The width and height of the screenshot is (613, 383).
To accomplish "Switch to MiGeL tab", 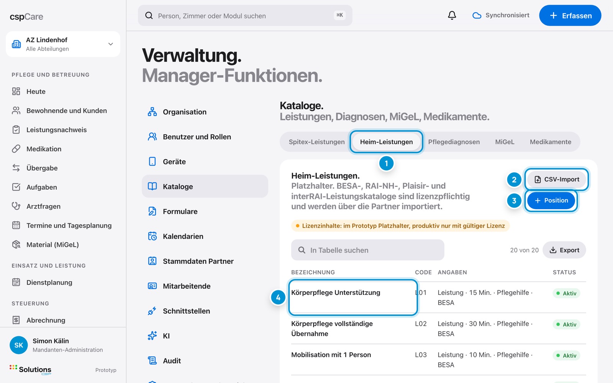I will [x=505, y=142].
